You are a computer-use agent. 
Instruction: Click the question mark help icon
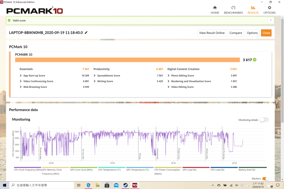(271, 20)
